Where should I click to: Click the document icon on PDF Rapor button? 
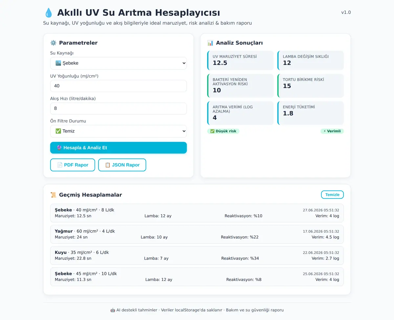pyautogui.click(x=60, y=165)
